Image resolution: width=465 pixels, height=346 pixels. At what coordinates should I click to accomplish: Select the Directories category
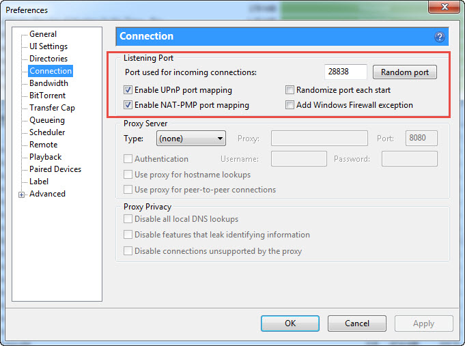click(x=48, y=59)
